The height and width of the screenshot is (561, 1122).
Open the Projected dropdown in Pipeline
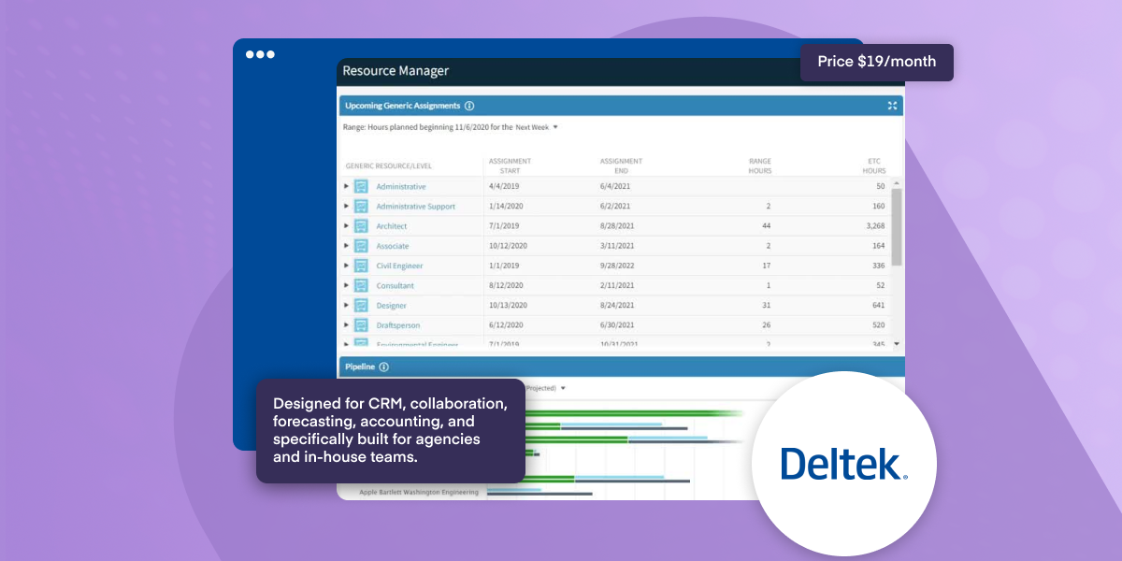546,388
